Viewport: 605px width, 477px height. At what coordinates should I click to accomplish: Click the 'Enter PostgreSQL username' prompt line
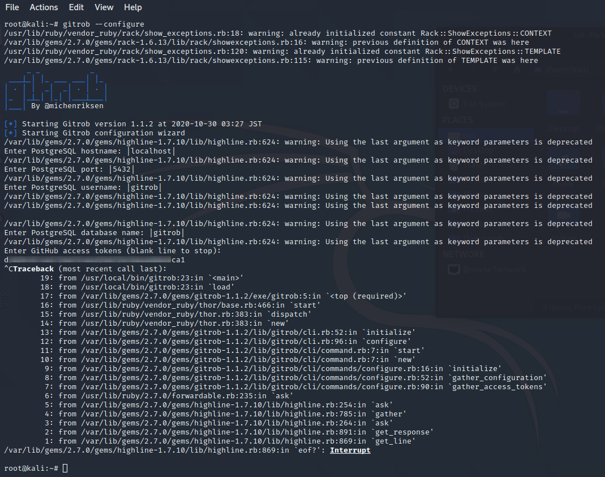coord(83,188)
